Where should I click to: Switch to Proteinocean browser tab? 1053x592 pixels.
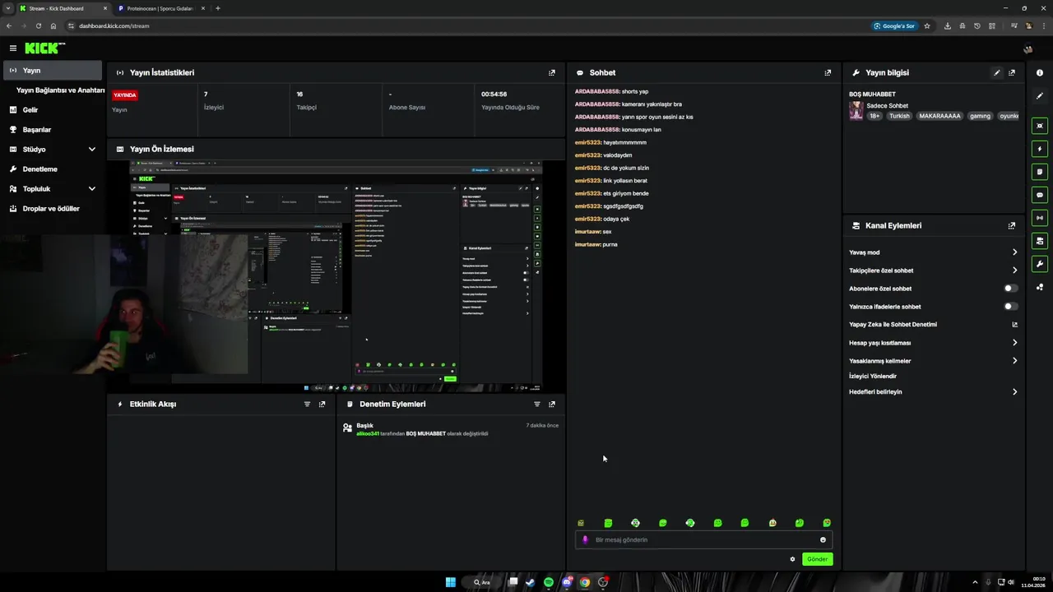click(x=160, y=8)
